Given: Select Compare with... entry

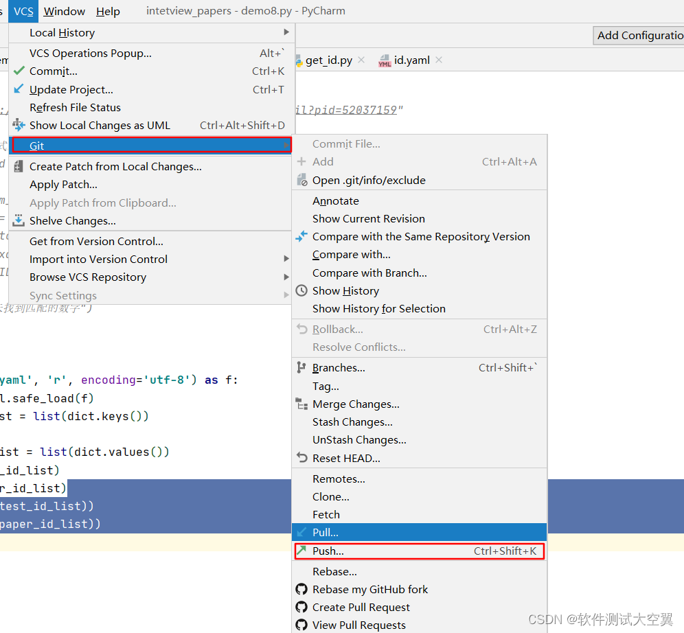Looking at the screenshot, I should coord(419,254).
